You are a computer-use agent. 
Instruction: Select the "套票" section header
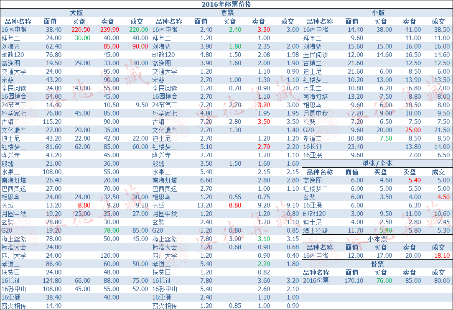pyautogui.click(x=227, y=13)
